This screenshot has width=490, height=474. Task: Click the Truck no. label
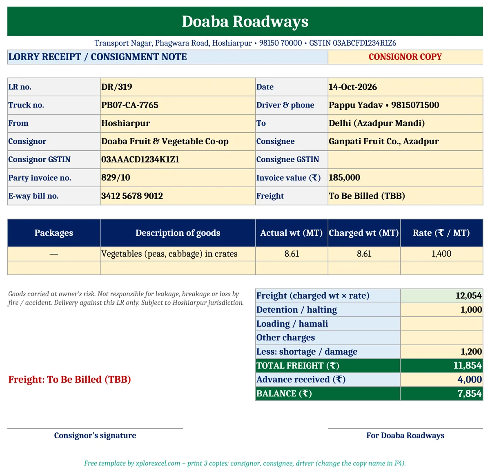[x=54, y=105]
